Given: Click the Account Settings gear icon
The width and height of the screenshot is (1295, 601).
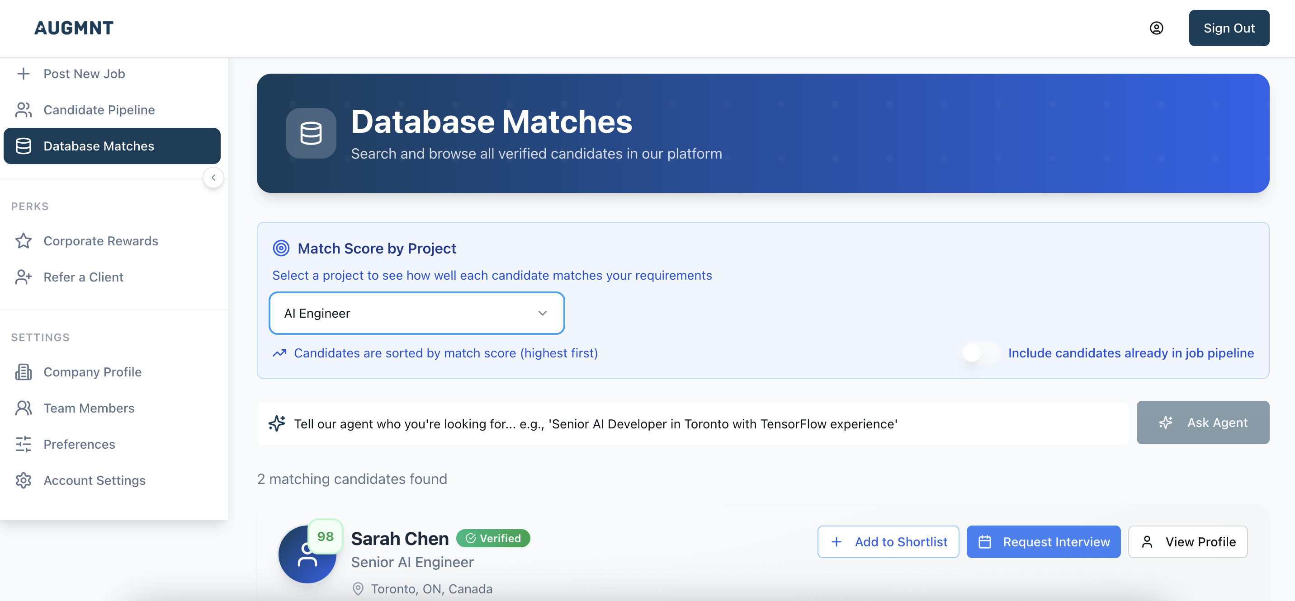Looking at the screenshot, I should point(23,480).
